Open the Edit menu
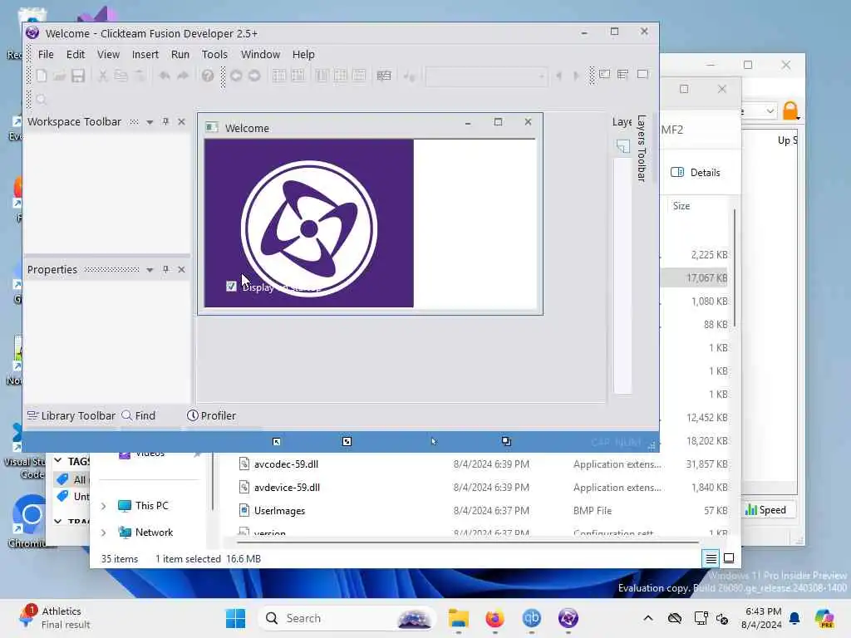Image resolution: width=851 pixels, height=638 pixels. click(76, 54)
